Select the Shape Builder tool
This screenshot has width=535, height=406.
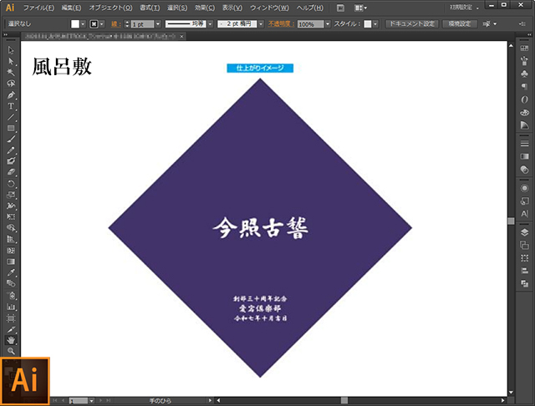click(11, 228)
